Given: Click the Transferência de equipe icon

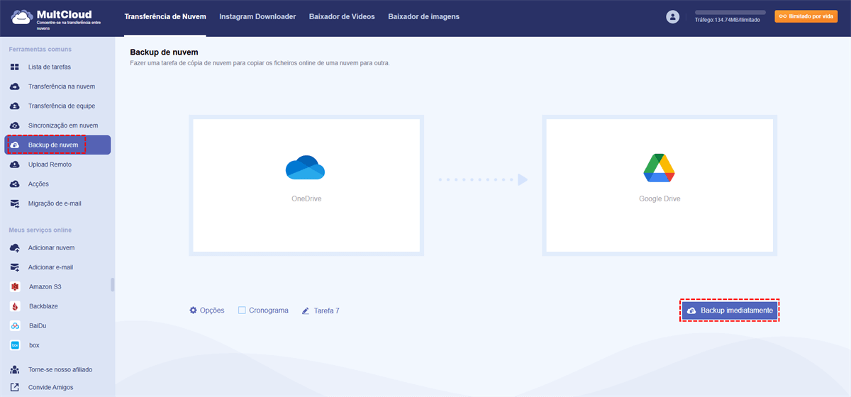Looking at the screenshot, I should (15, 106).
